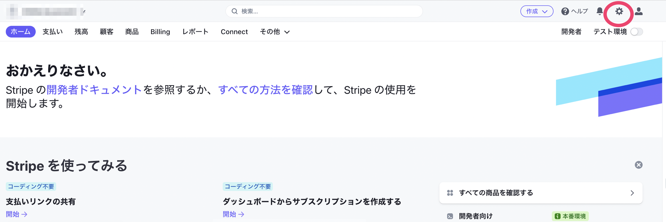This screenshot has width=666, height=222.
Task: Open the 作成 dropdown
Action: 537,11
